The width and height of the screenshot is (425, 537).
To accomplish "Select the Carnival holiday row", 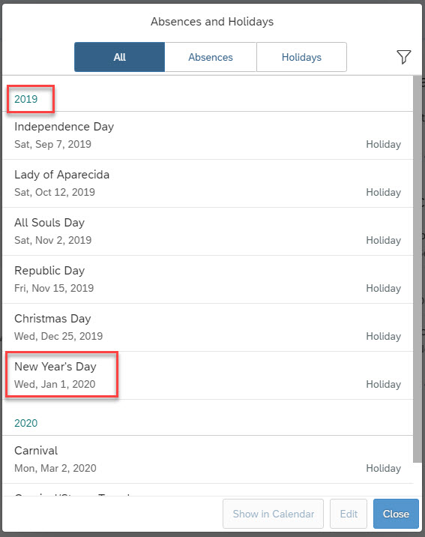I will (x=208, y=459).
